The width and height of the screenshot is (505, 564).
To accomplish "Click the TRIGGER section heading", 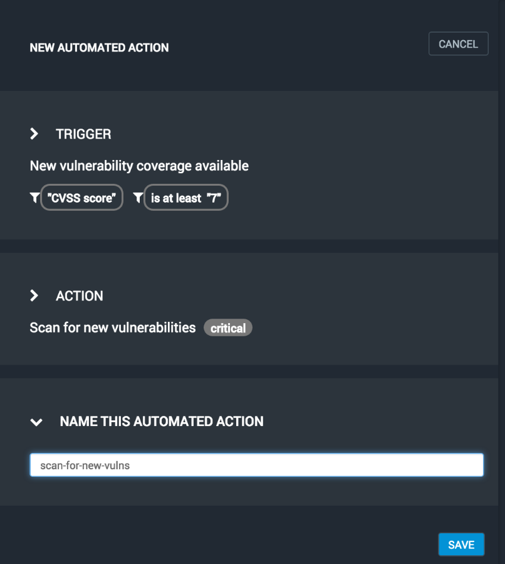I will tap(83, 134).
